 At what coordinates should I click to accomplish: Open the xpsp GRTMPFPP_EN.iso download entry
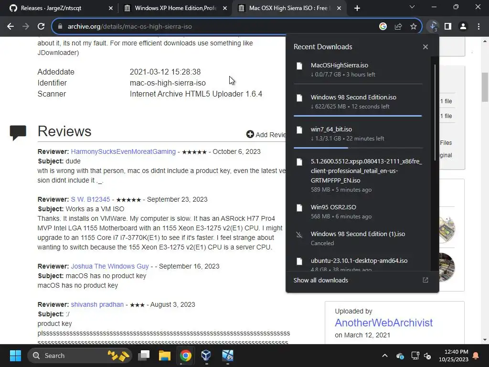pyautogui.click(x=358, y=175)
